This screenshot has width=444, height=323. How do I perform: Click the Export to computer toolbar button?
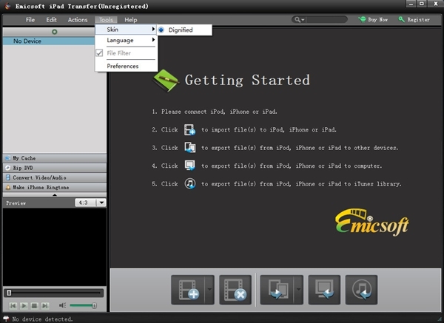click(x=324, y=290)
